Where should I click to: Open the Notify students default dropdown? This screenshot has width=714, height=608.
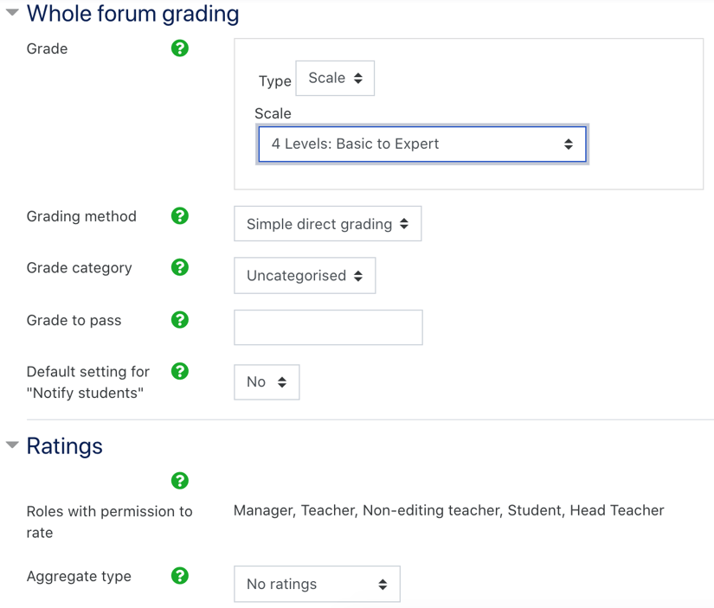[267, 381]
